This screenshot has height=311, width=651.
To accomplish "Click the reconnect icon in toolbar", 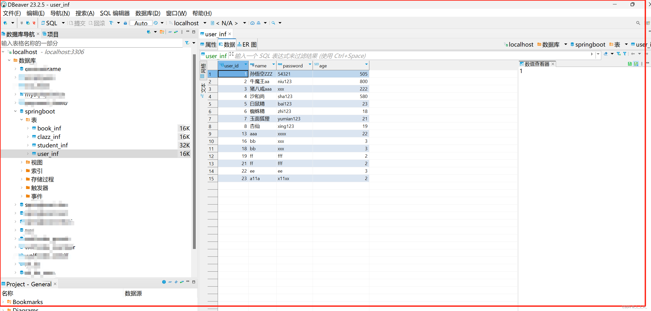I will (28, 23).
